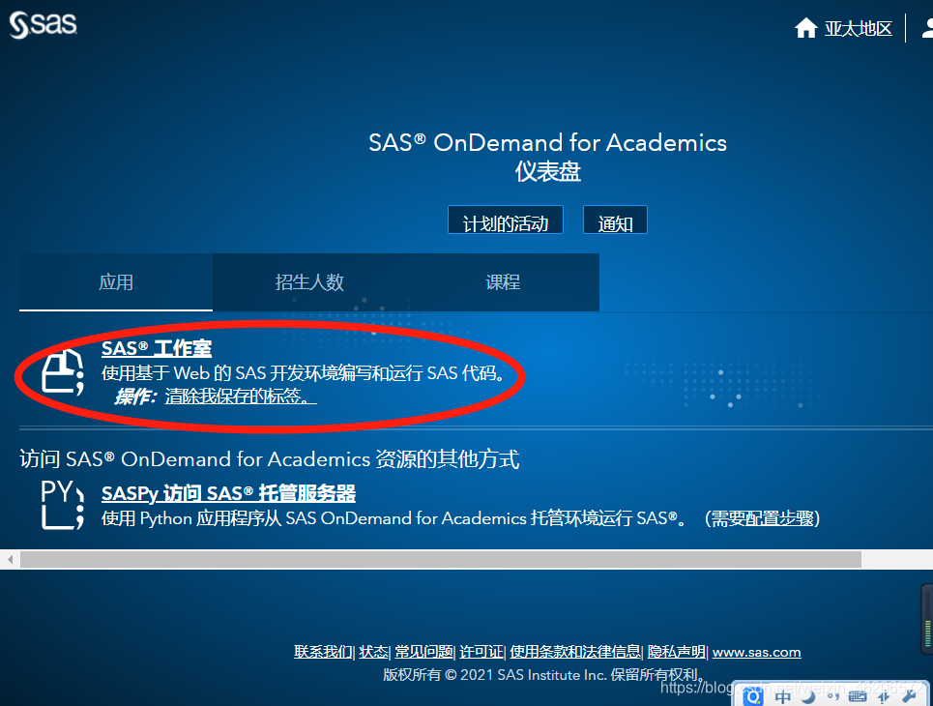933x706 pixels.
Task: Click the home icon beside 亚太地区
Action: [x=805, y=28]
